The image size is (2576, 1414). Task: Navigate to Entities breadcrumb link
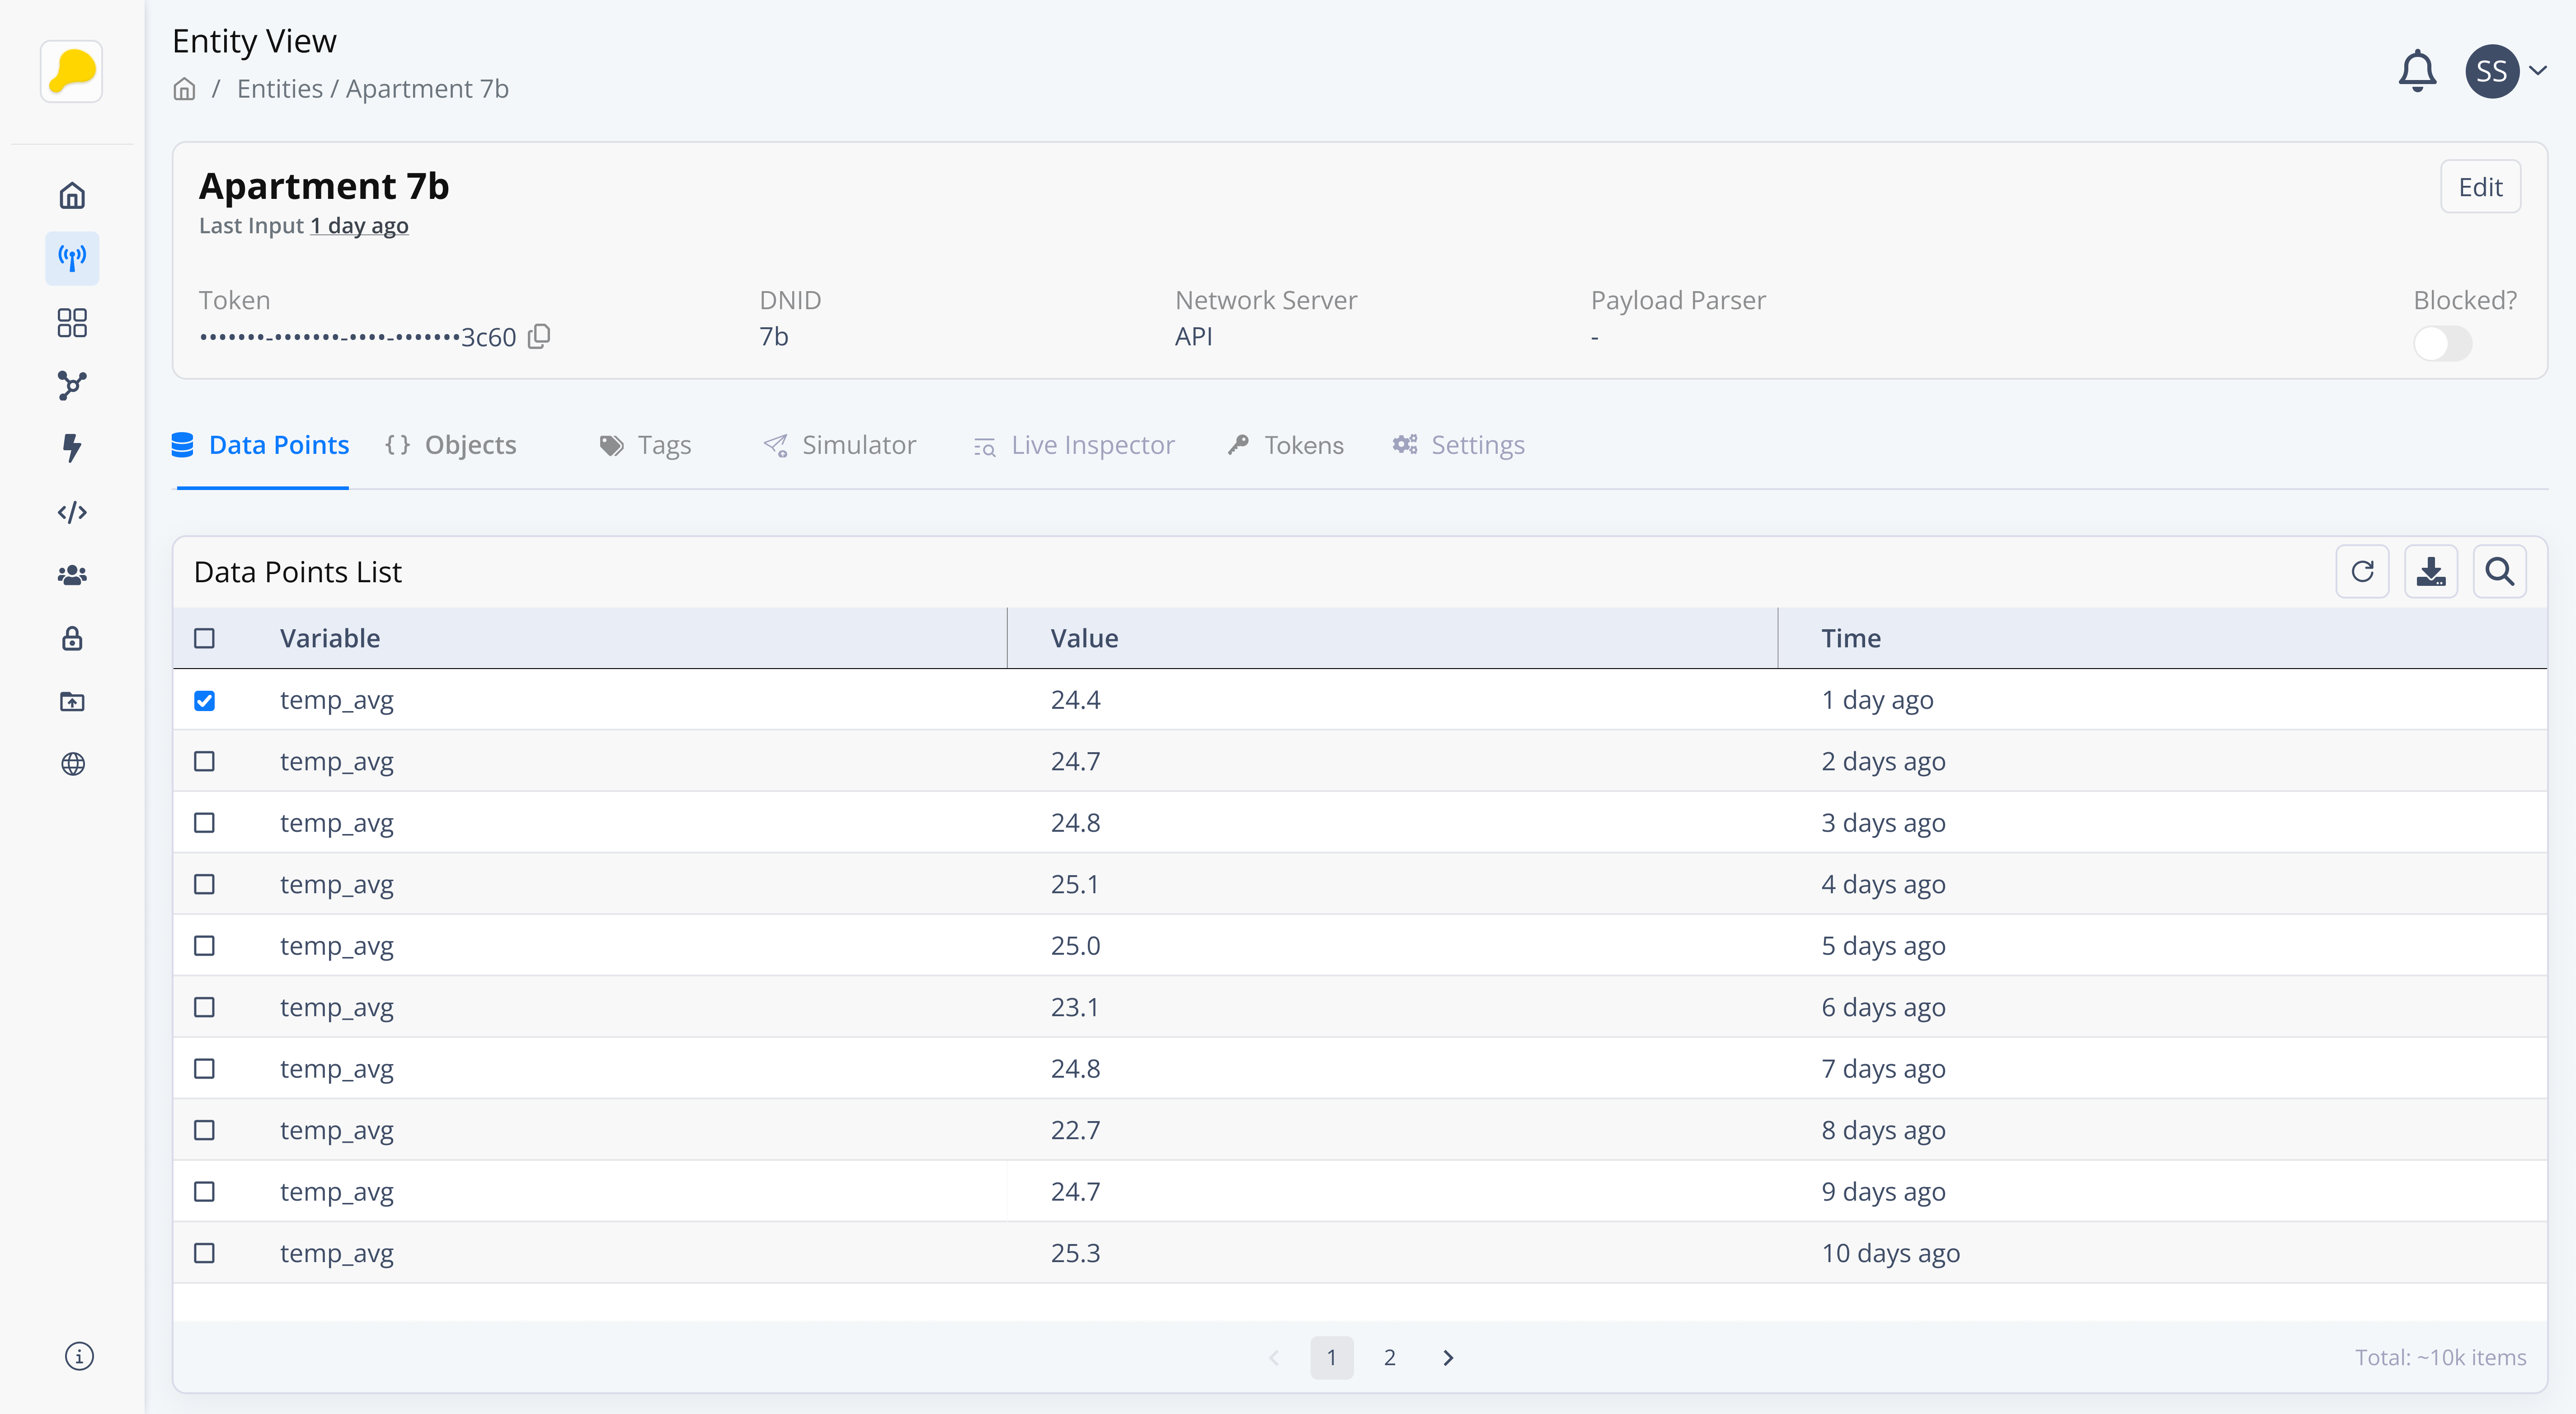[x=279, y=89]
